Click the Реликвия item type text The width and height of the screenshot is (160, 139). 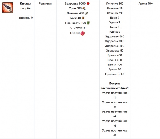click(x=46, y=4)
